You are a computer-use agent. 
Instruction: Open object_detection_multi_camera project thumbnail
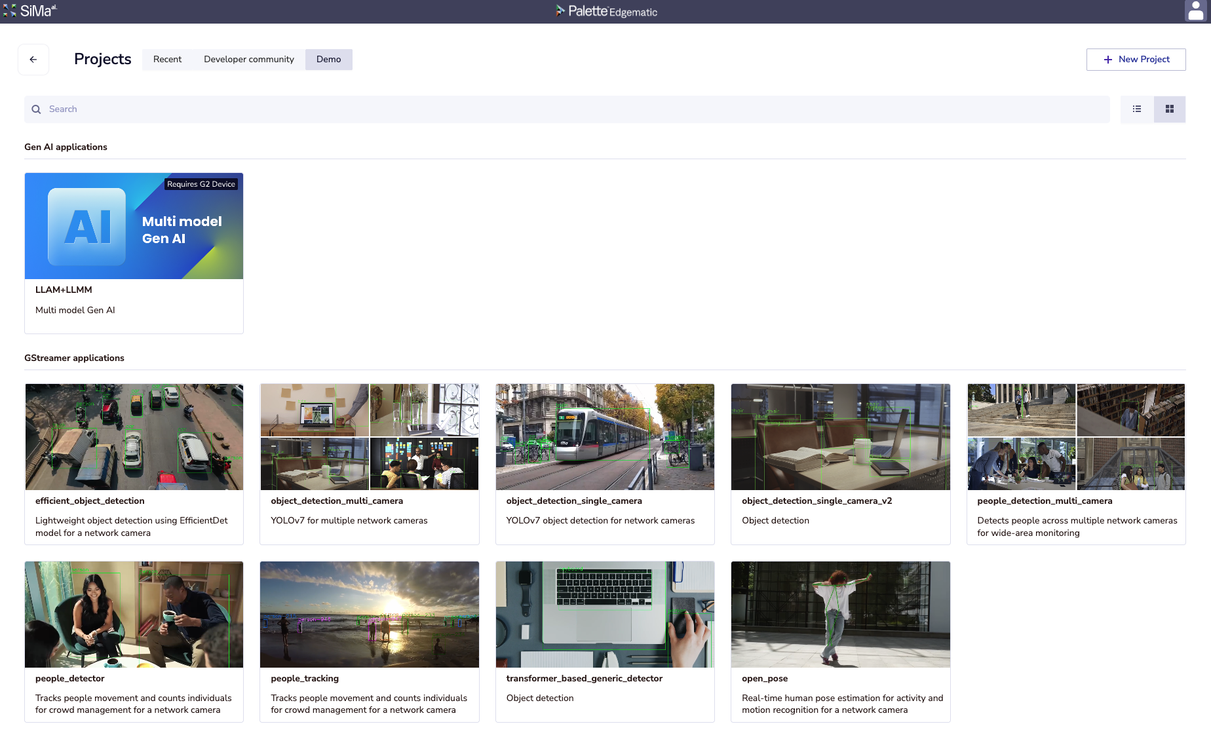(x=370, y=437)
